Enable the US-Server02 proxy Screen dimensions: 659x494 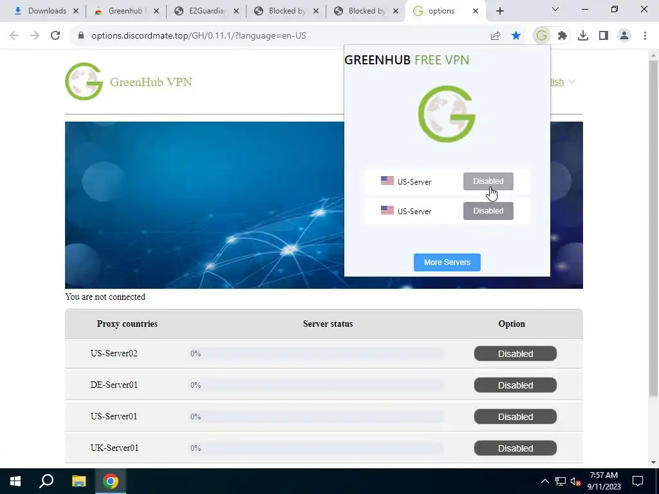point(515,354)
